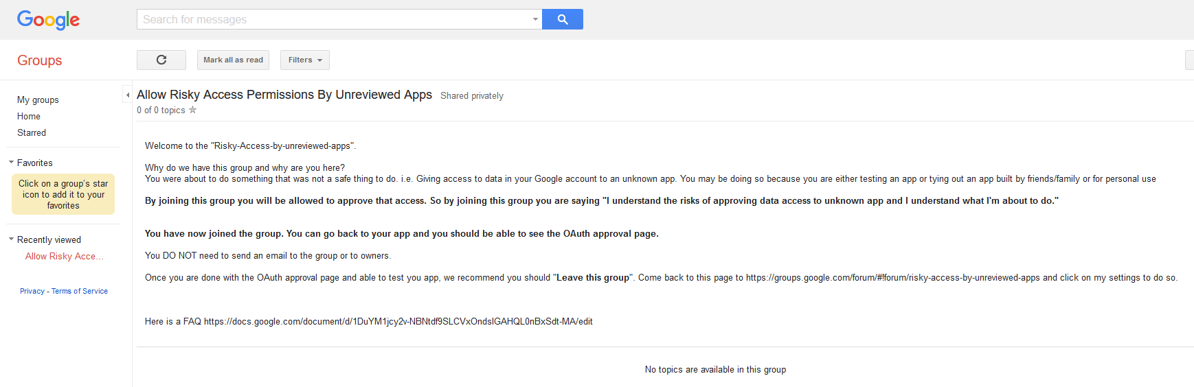Open the Groups title link
This screenshot has width=1194, height=387.
tap(39, 60)
